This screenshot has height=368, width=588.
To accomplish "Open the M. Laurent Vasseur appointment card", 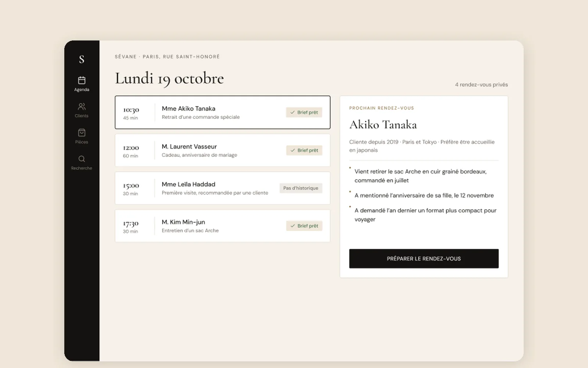I will coord(222,150).
